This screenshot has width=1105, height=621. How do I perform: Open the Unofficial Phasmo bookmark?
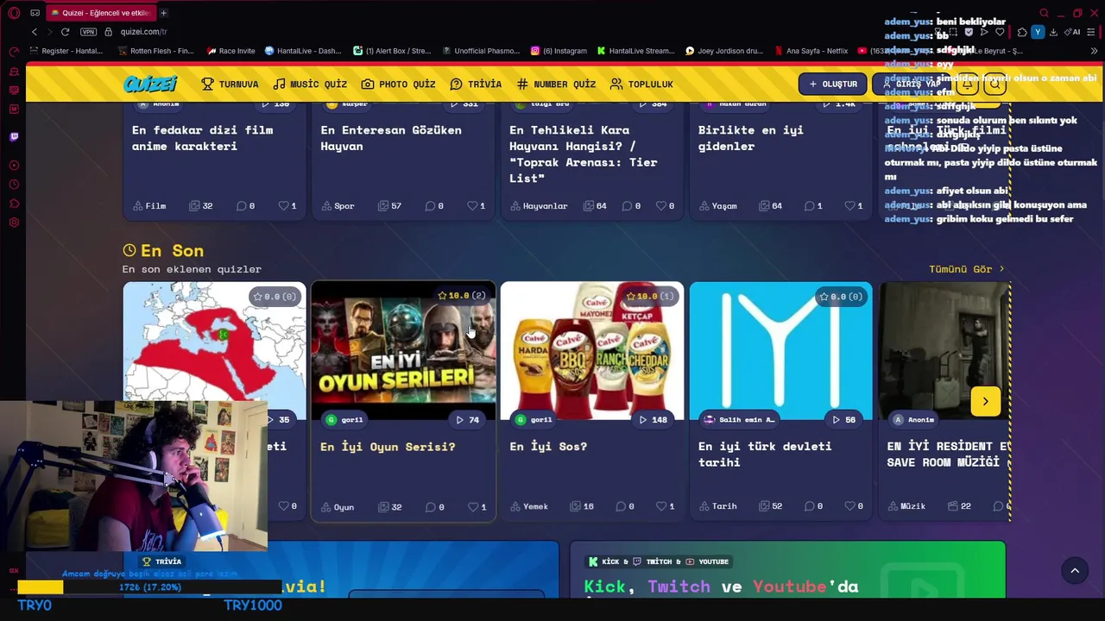tap(479, 51)
